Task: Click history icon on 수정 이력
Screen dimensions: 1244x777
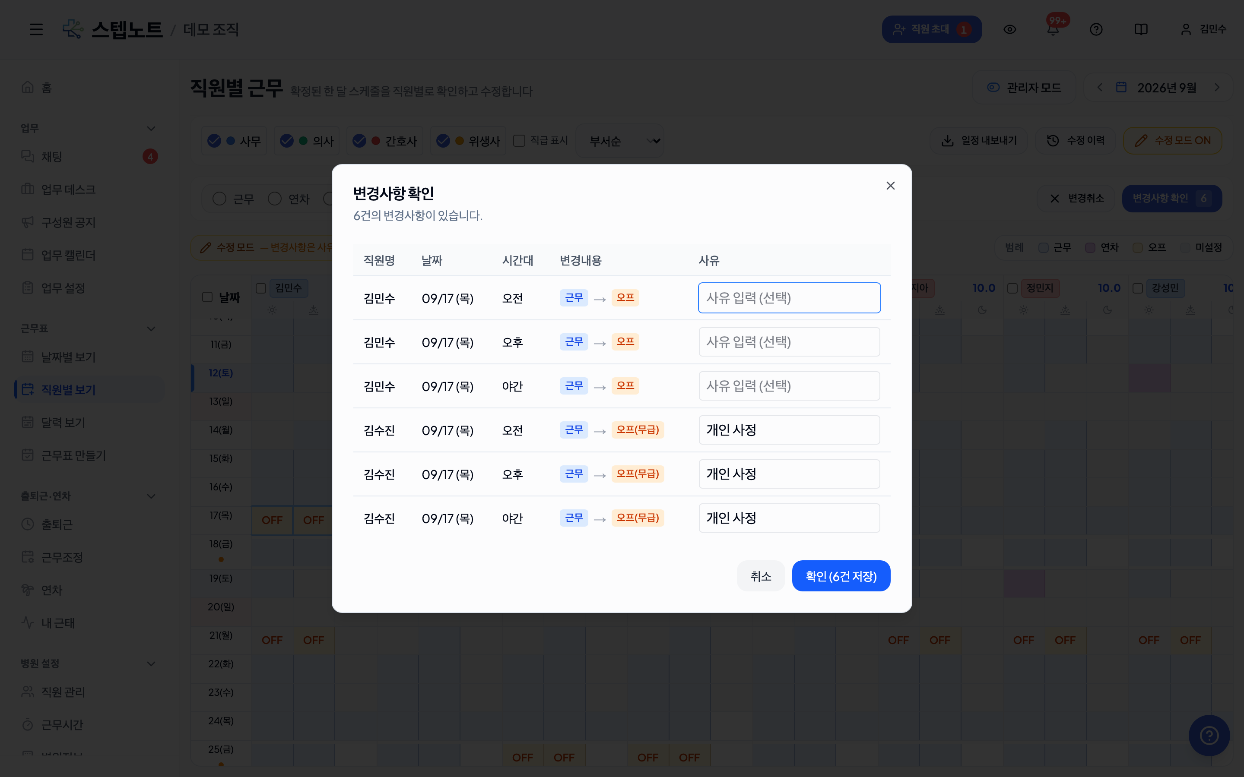Action: point(1053,140)
